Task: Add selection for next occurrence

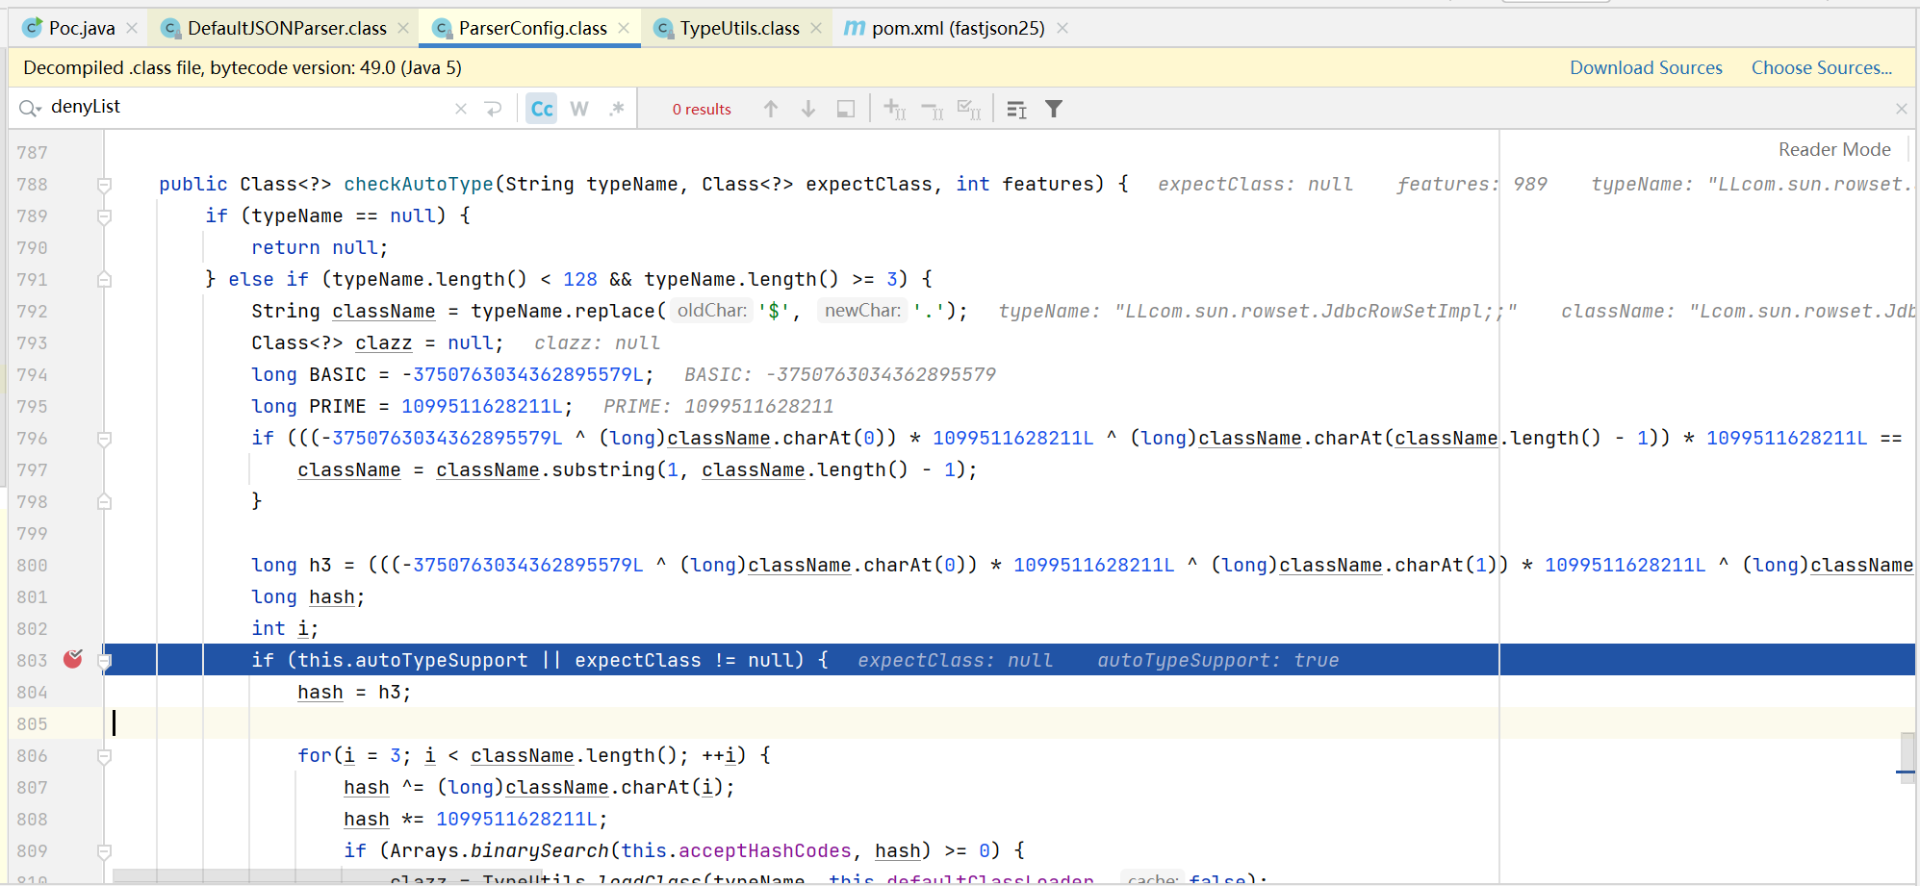Action: click(x=894, y=109)
